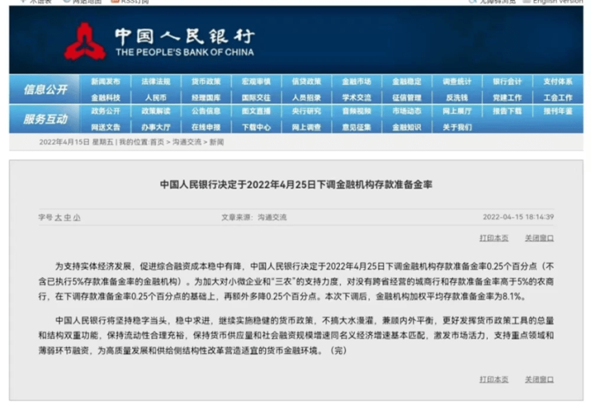
Task: Select 信贷政策 menu item
Action: (306, 82)
